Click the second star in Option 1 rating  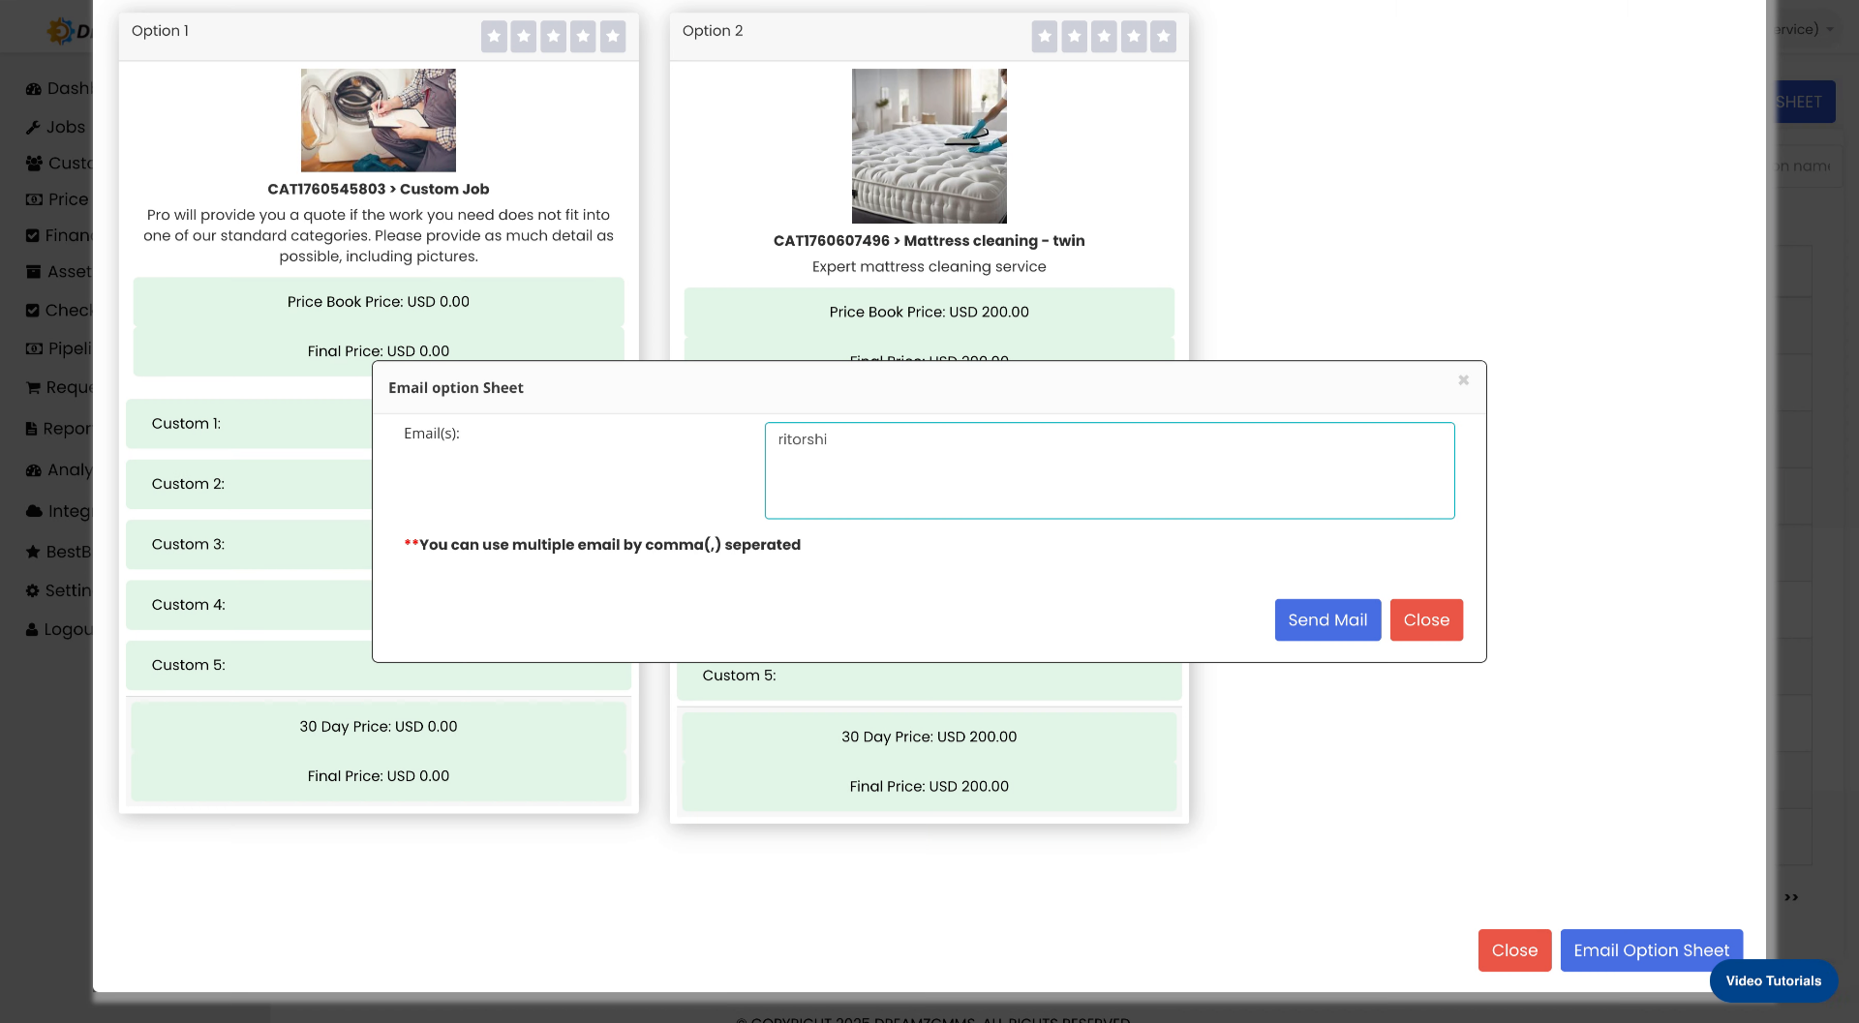524,37
